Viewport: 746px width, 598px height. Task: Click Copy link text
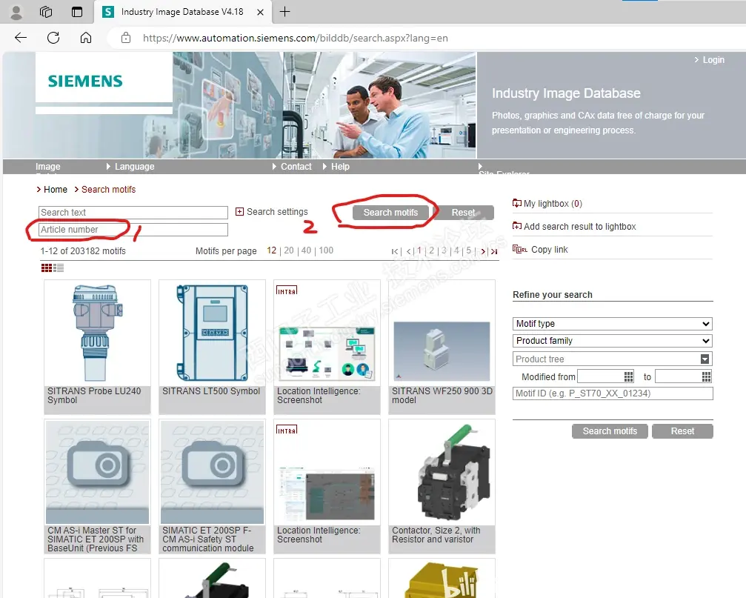[550, 249]
